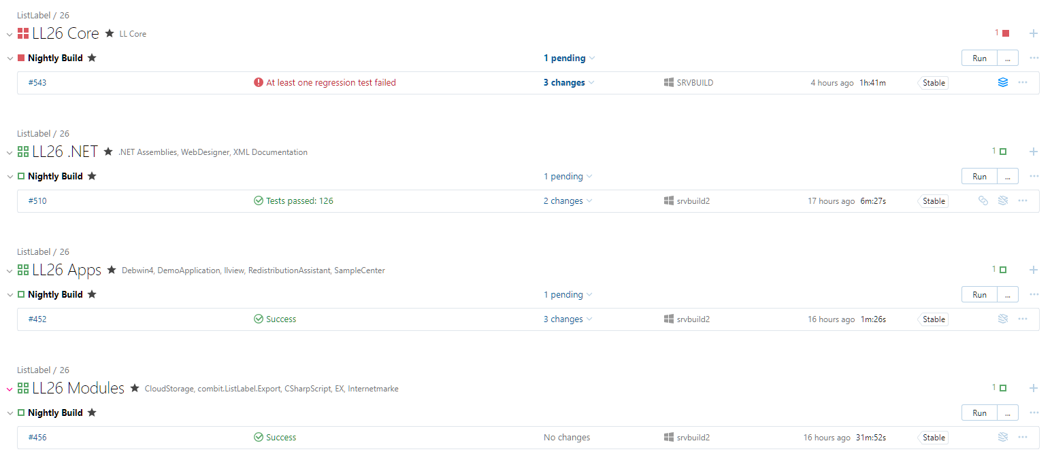Screen dimensions: 1052x456
Task: Star the LL26 Apps project
Action: click(112, 270)
